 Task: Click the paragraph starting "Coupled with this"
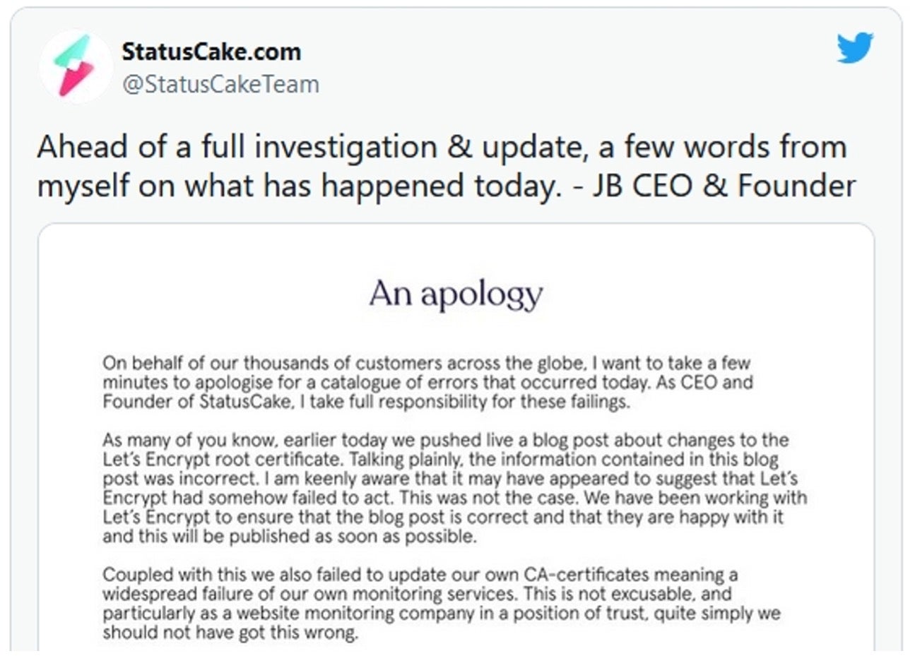click(442, 603)
